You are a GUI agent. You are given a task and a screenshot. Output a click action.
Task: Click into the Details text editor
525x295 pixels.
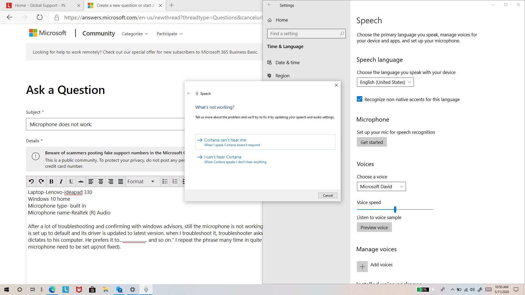pyautogui.click(x=145, y=235)
